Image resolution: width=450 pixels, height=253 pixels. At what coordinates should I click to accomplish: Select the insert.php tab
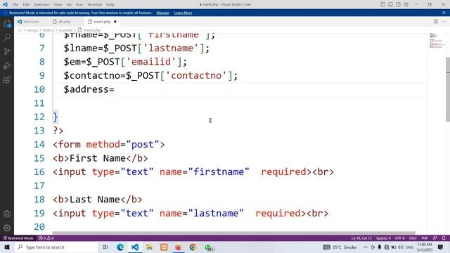[x=102, y=22]
